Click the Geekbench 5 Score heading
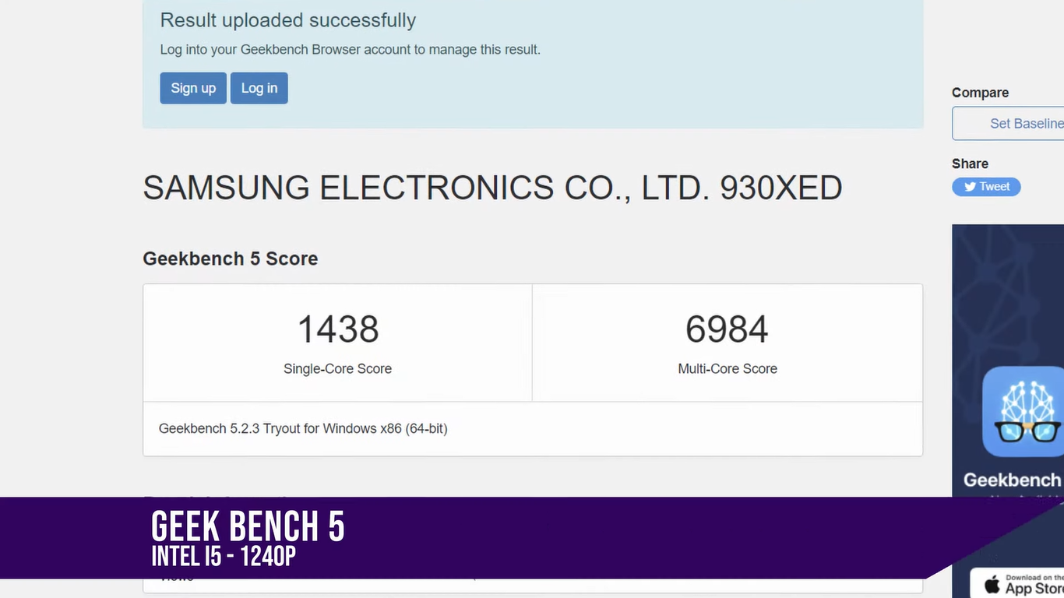Screen dimensions: 1064x598 230,259
